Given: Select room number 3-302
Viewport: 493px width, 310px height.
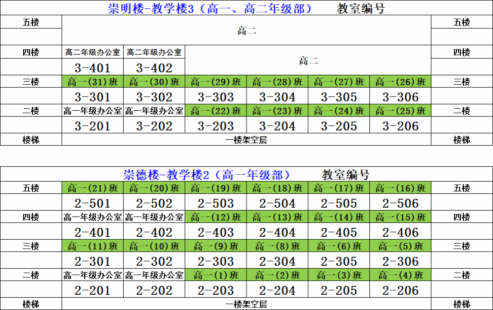Looking at the screenshot, I should click(x=154, y=97).
